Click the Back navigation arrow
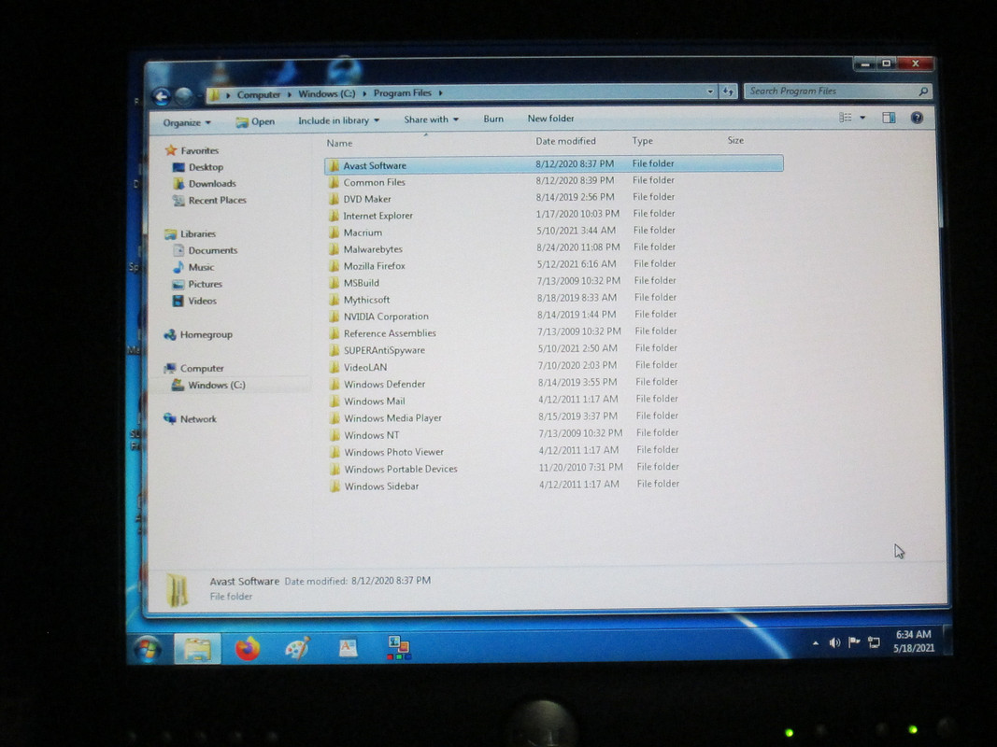This screenshot has height=747, width=997. tap(162, 96)
